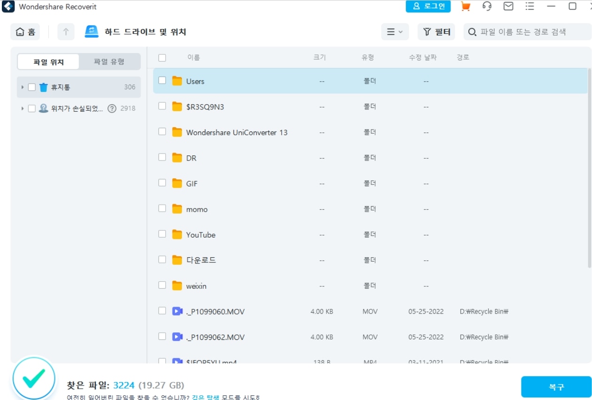
Task: Click the 다운로드 folder icon
Action: [177, 260]
